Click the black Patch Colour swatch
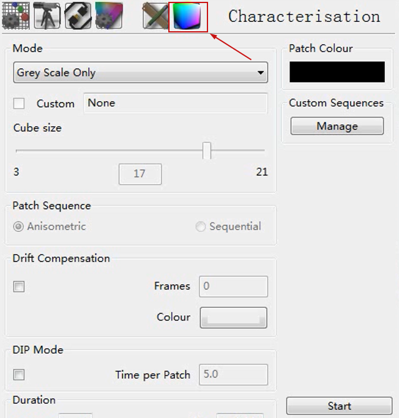The image size is (399, 418). tap(337, 72)
